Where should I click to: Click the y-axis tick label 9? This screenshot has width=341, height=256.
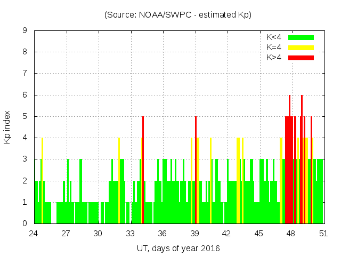[x=25, y=30]
